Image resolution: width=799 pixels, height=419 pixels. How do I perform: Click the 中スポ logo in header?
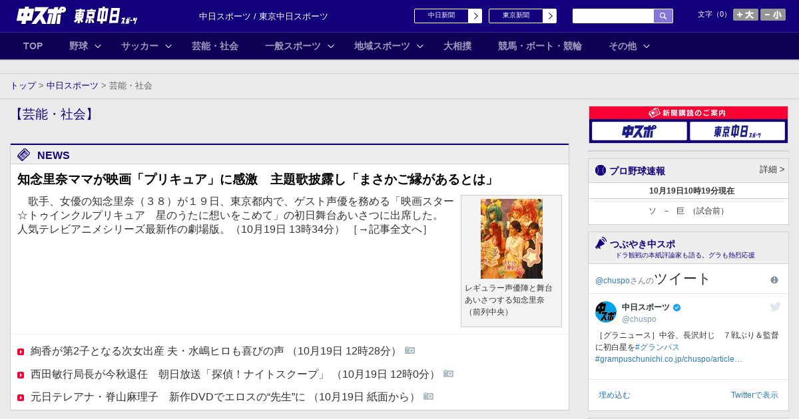pos(41,15)
